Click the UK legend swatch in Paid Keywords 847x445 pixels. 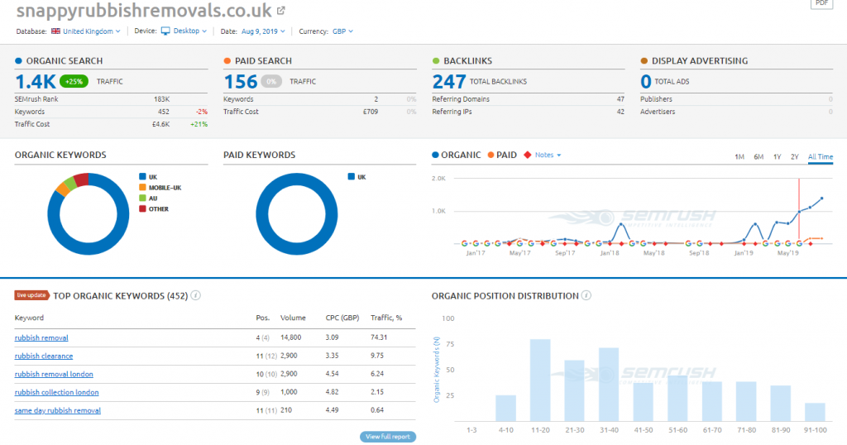pos(351,177)
